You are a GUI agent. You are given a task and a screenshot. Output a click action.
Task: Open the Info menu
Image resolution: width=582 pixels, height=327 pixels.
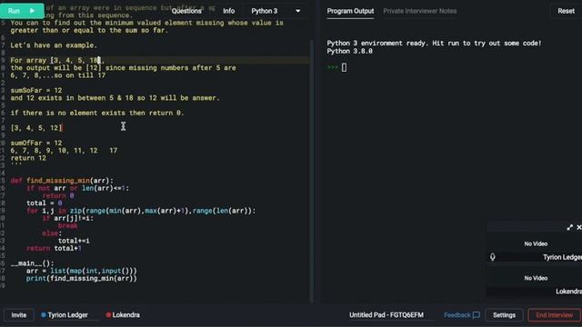click(228, 11)
